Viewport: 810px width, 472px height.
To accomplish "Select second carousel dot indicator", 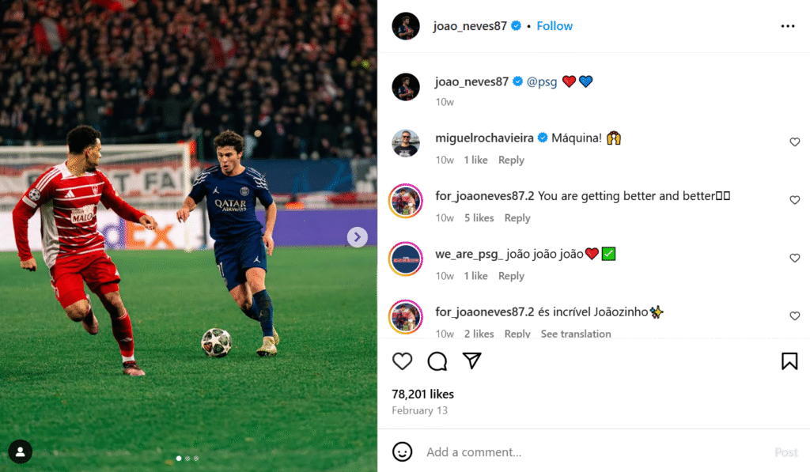I will coord(187,458).
